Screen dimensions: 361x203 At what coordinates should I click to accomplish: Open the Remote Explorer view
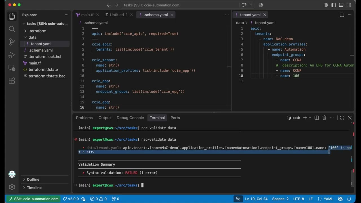click(x=12, y=68)
